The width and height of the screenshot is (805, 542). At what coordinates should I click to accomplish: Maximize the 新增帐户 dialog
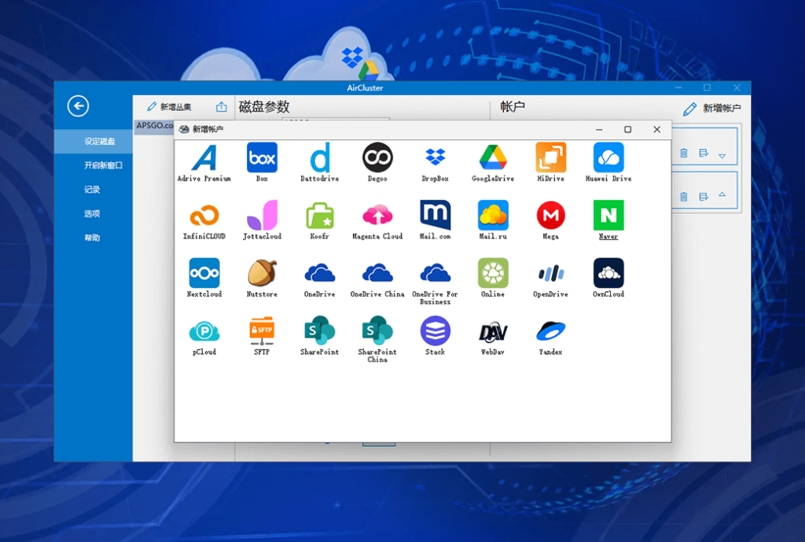(627, 130)
